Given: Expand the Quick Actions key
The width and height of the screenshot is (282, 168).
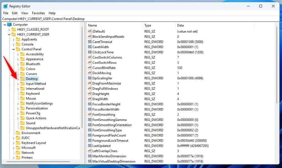Looking at the screenshot, I should [x=18, y=118].
